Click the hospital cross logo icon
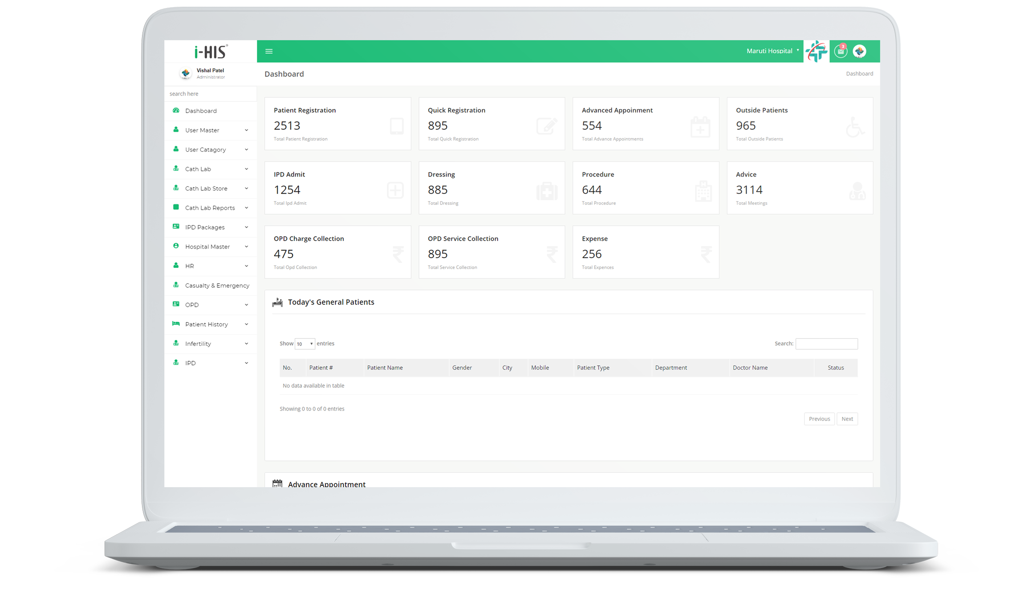Screen dimensions: 1024x601 pyautogui.click(x=816, y=52)
